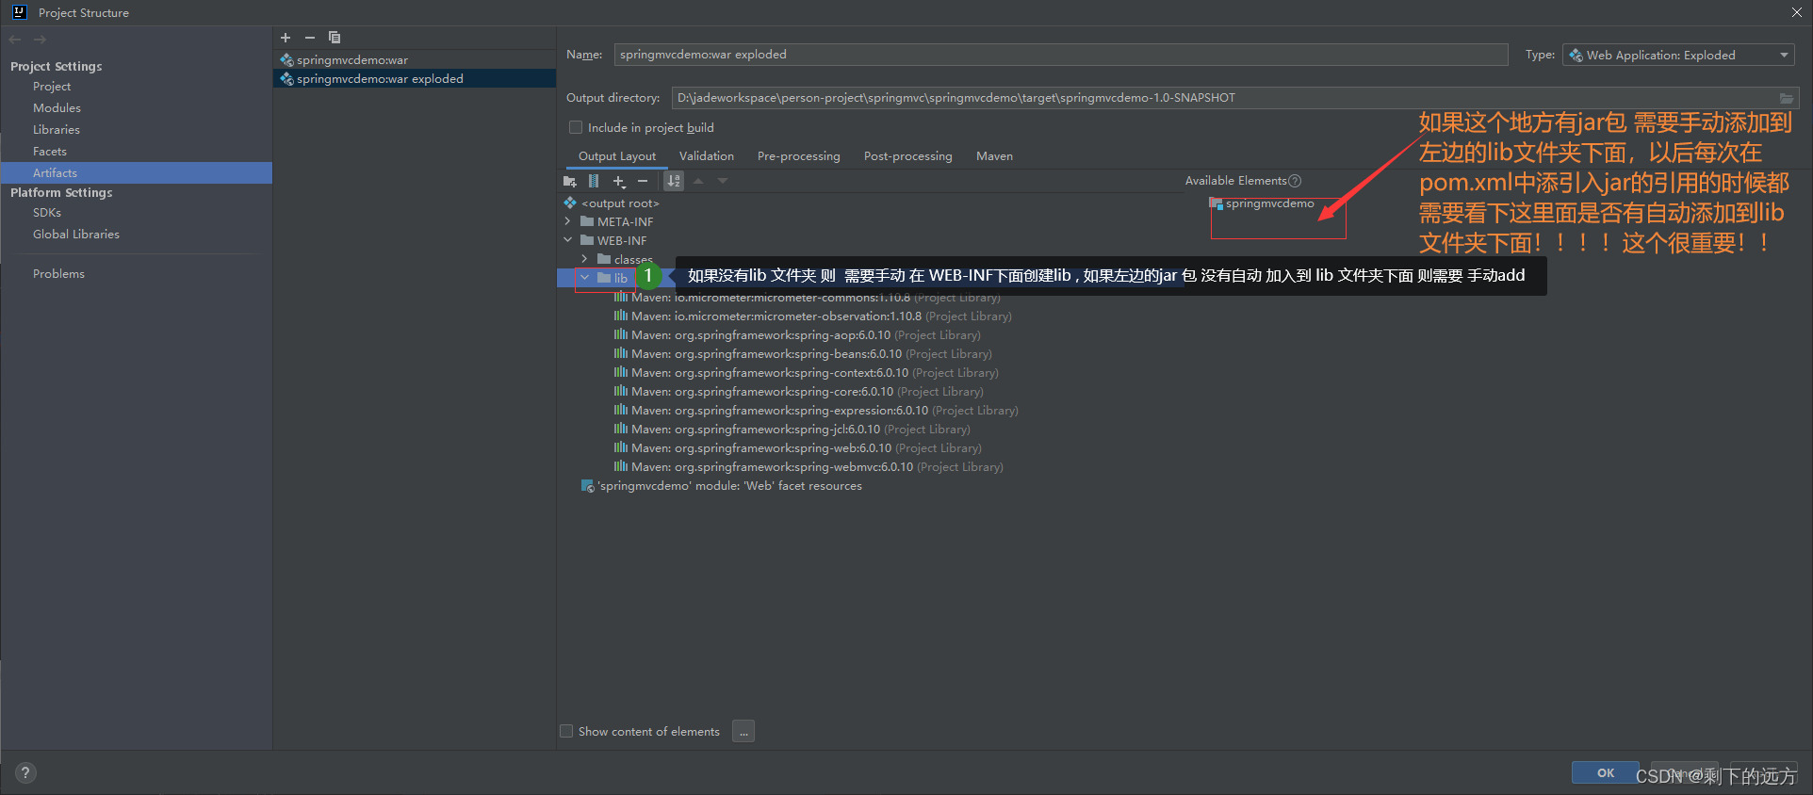
Task: Open Available Elements help icon
Action: coord(1295,181)
